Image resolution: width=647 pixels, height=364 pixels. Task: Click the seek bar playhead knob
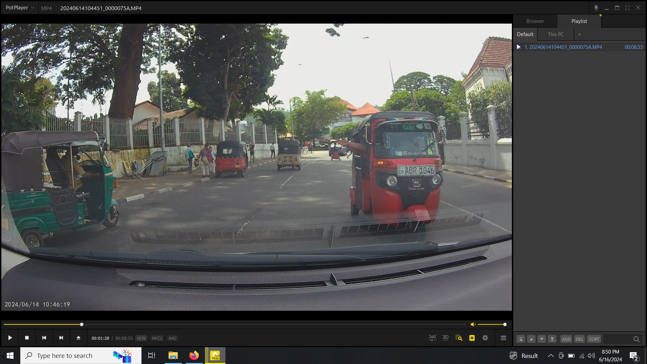click(82, 324)
